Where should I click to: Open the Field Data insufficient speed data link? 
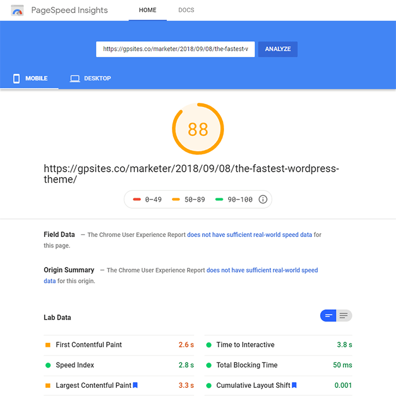coord(250,235)
